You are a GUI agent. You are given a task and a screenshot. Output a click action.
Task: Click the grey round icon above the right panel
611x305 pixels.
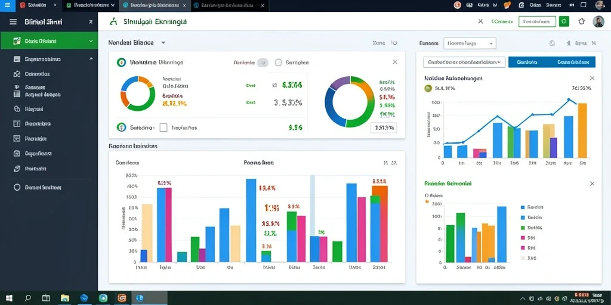552,43
